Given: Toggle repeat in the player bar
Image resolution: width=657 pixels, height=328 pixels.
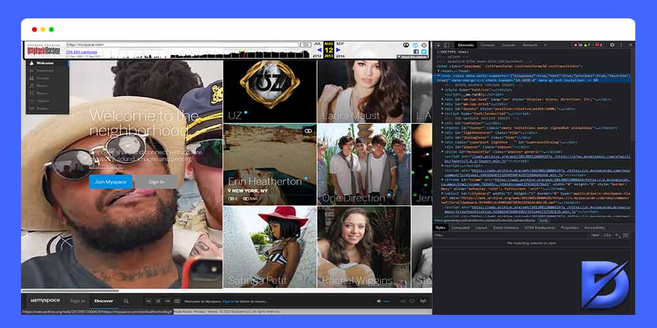Looking at the screenshot, I should pyautogui.click(x=413, y=301).
